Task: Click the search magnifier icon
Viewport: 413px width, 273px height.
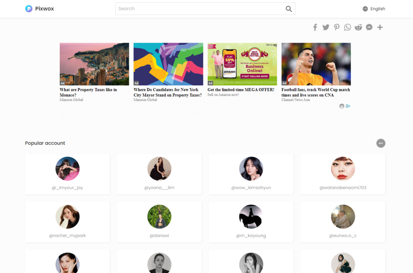Action: [x=289, y=9]
